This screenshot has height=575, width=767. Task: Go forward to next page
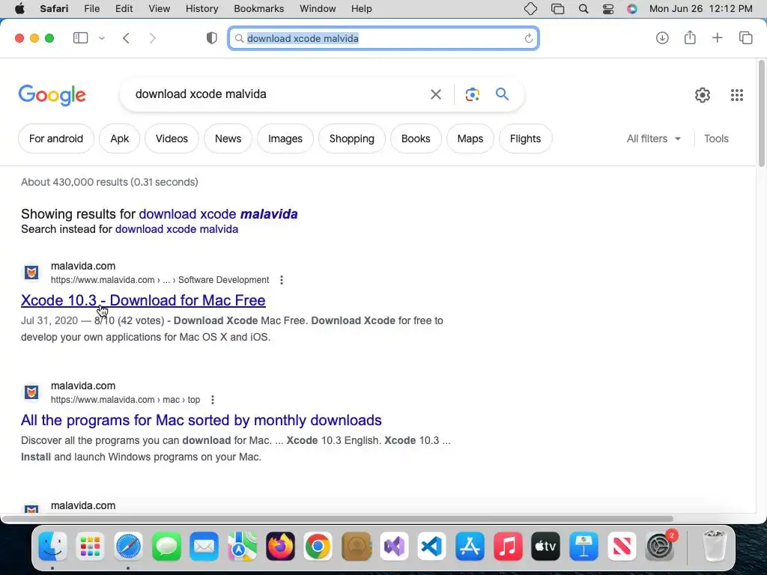[x=153, y=38]
